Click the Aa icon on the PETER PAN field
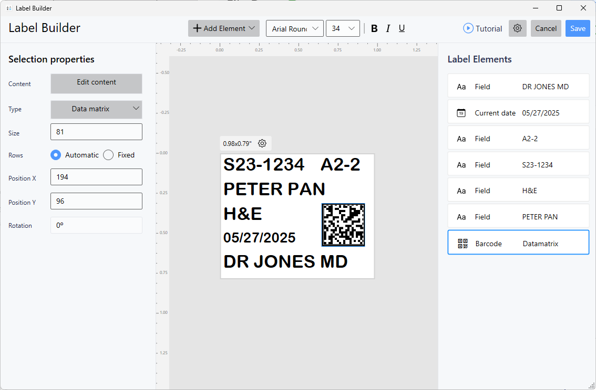This screenshot has height=390, width=596. [x=461, y=216]
